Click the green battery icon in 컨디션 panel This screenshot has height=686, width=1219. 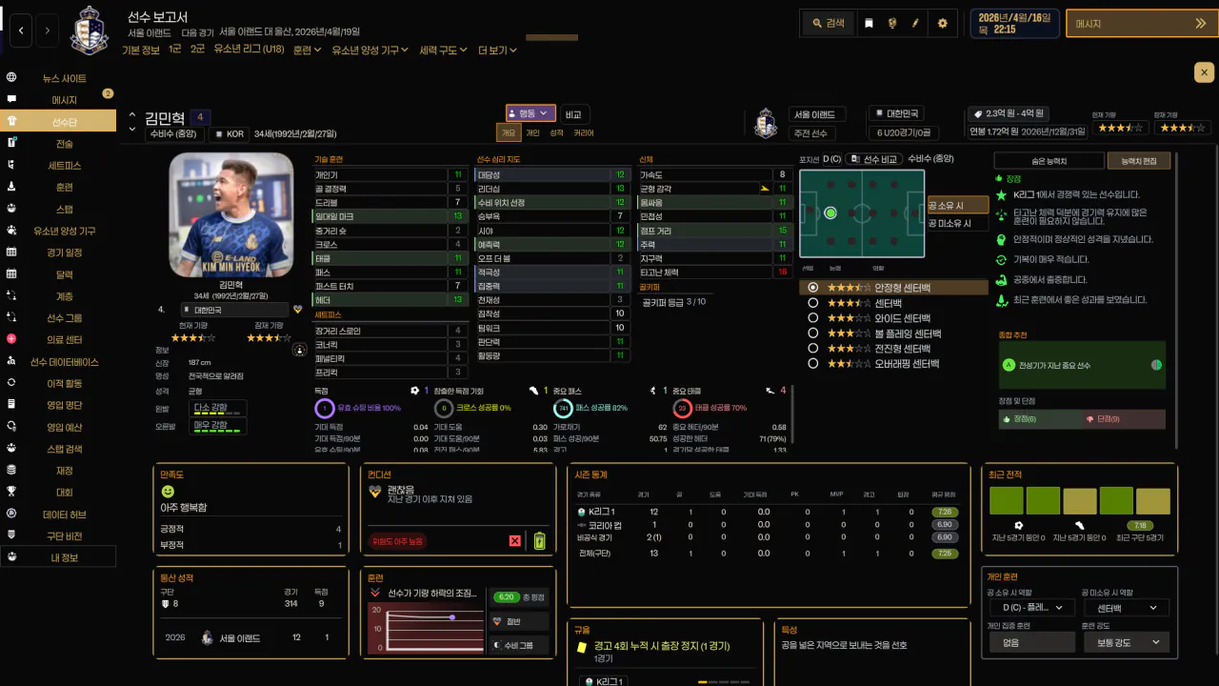pos(540,540)
